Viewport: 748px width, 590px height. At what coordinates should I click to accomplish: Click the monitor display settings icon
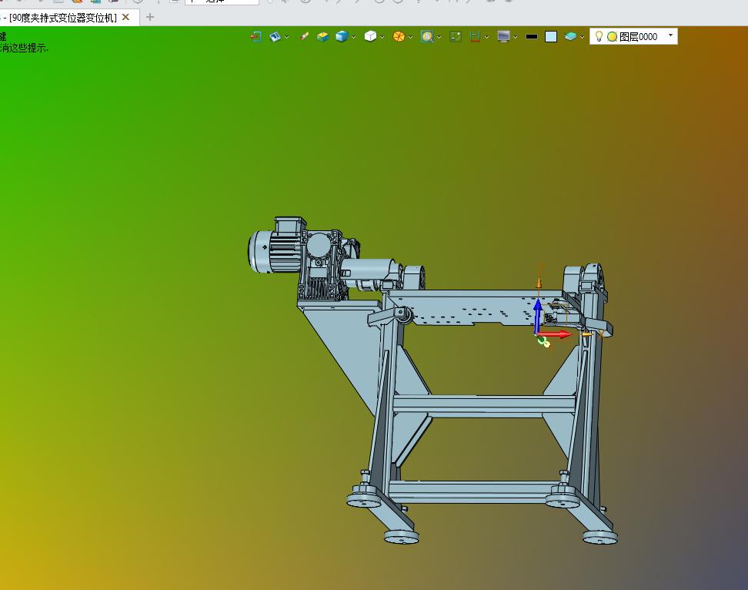click(504, 37)
